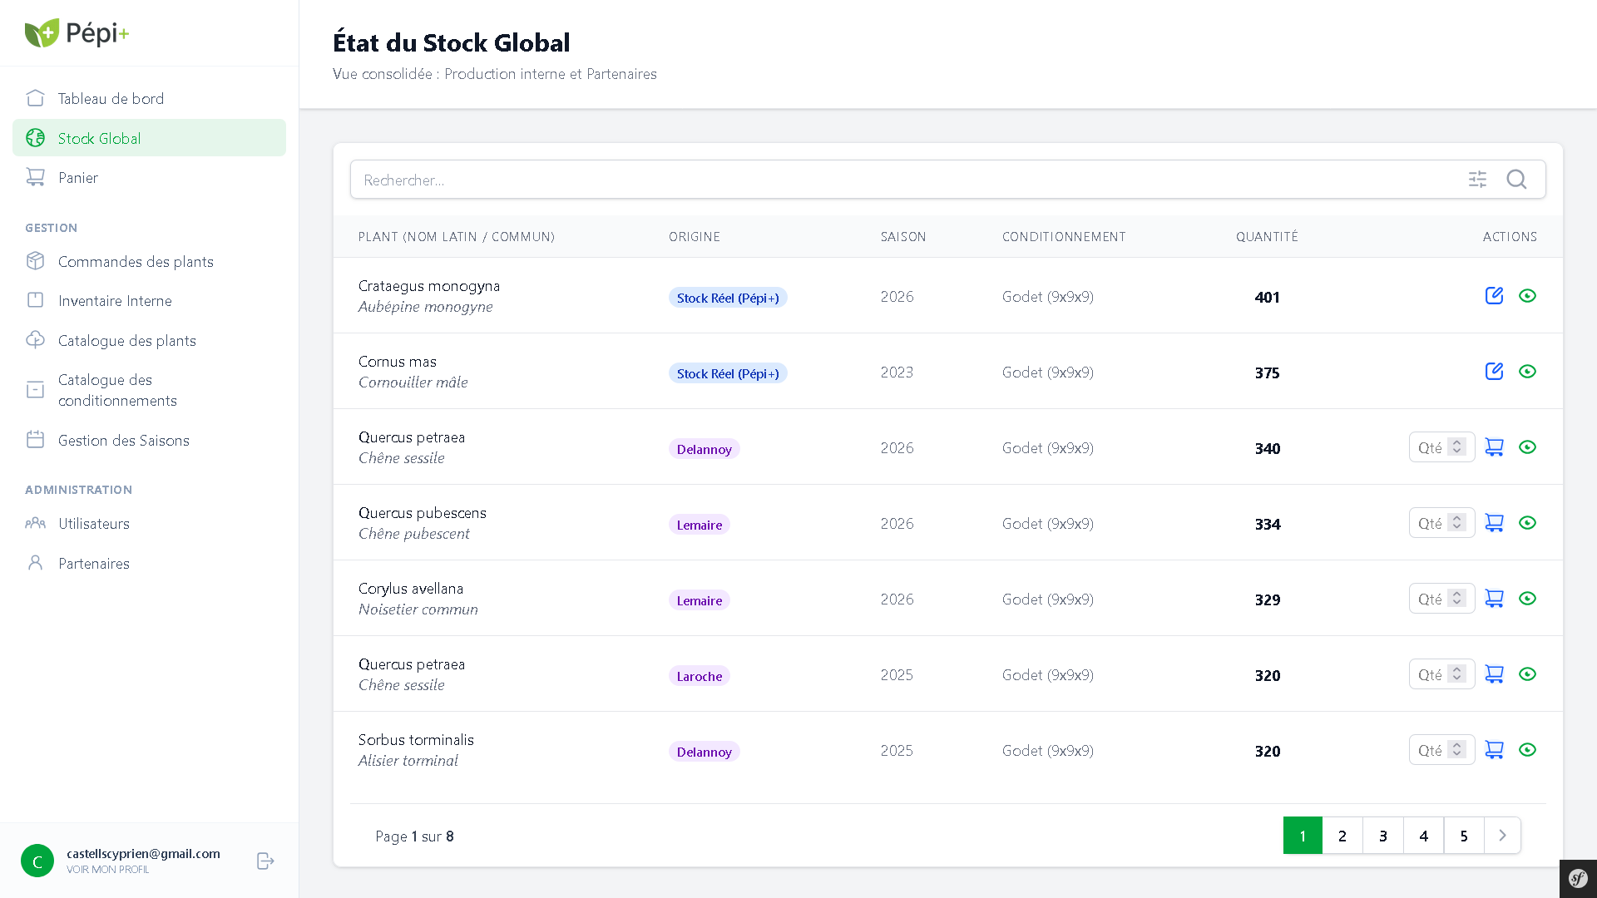Viewport: 1597px width, 898px height.
Task: Open the Symfony profiler toolbar icon
Action: pyautogui.click(x=1578, y=878)
